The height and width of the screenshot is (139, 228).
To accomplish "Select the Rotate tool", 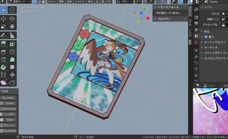I will (x=12, y=19).
